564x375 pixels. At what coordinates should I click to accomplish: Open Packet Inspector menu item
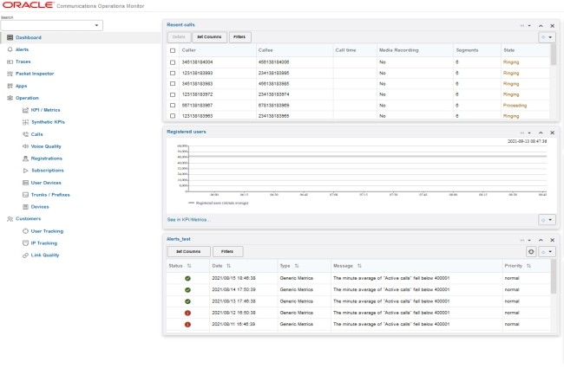(35, 74)
